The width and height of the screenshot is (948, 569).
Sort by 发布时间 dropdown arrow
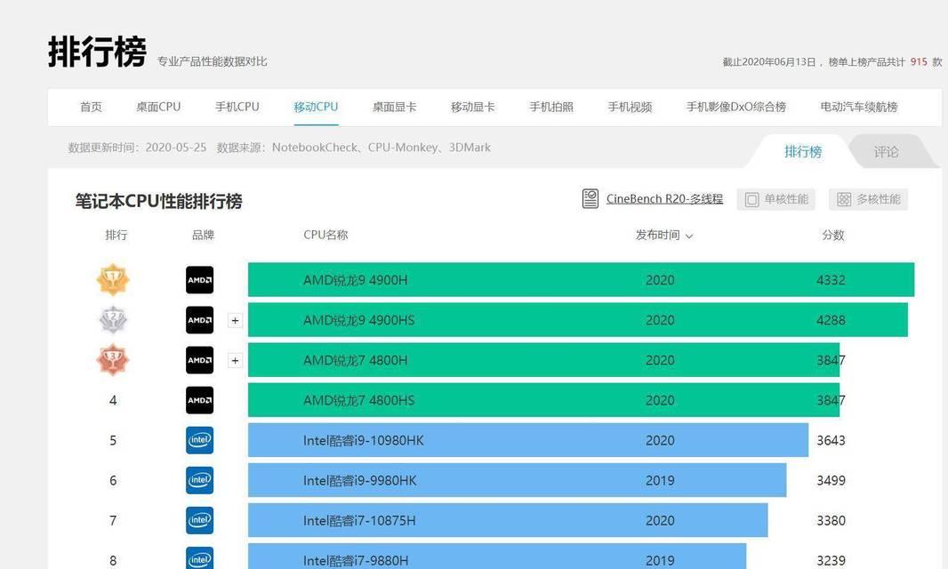click(688, 236)
